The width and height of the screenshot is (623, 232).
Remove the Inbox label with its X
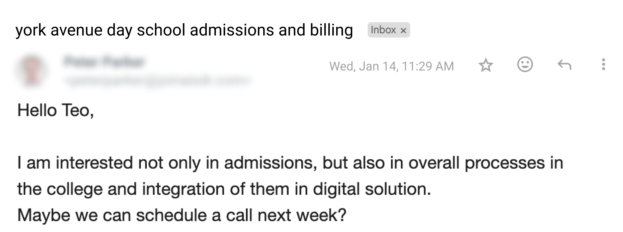[x=404, y=31]
